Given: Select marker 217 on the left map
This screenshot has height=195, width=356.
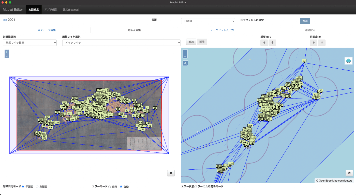Looking at the screenshot, I should [57, 112].
